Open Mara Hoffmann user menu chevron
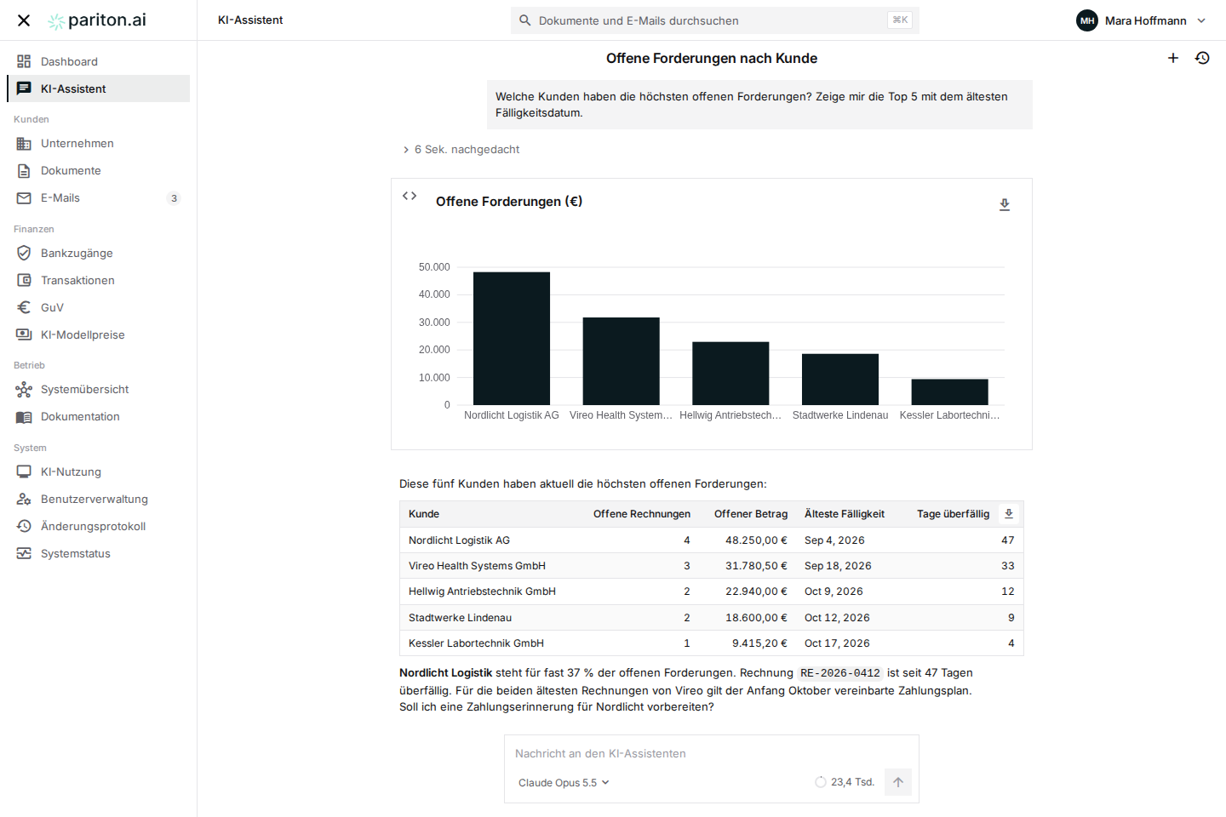This screenshot has width=1226, height=817. click(x=1201, y=20)
